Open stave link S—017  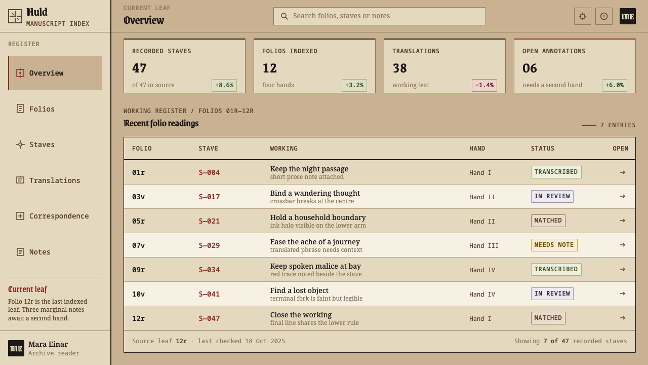click(209, 197)
